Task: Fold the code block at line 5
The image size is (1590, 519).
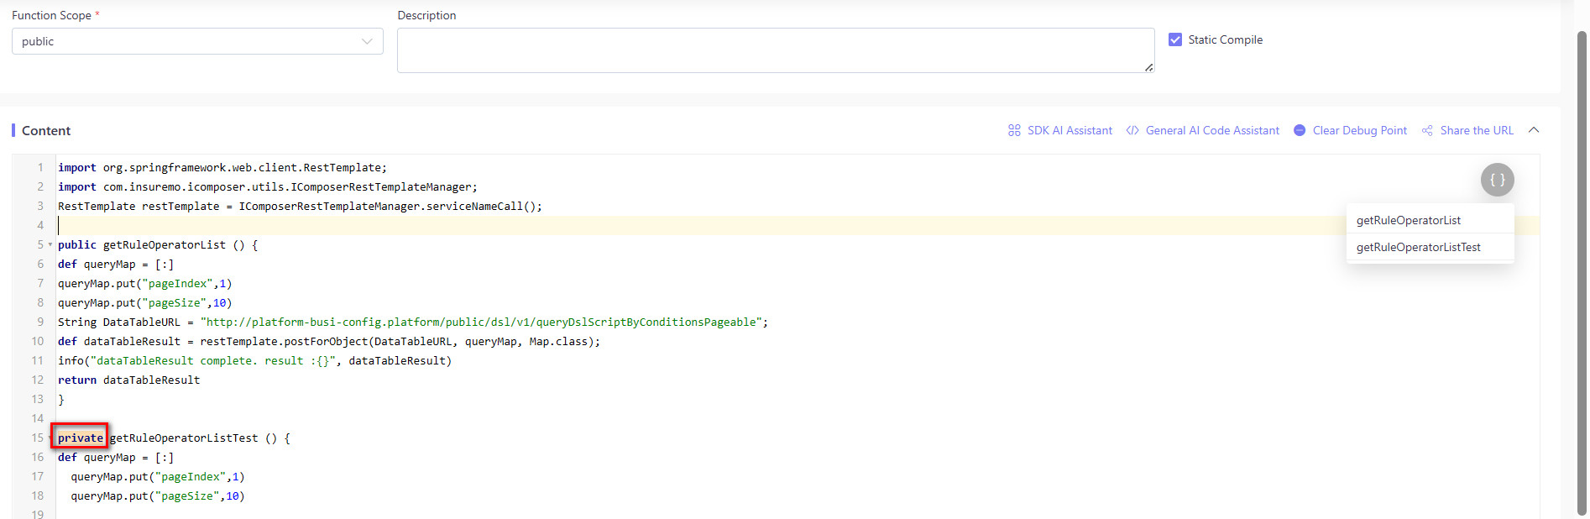Action: click(50, 245)
